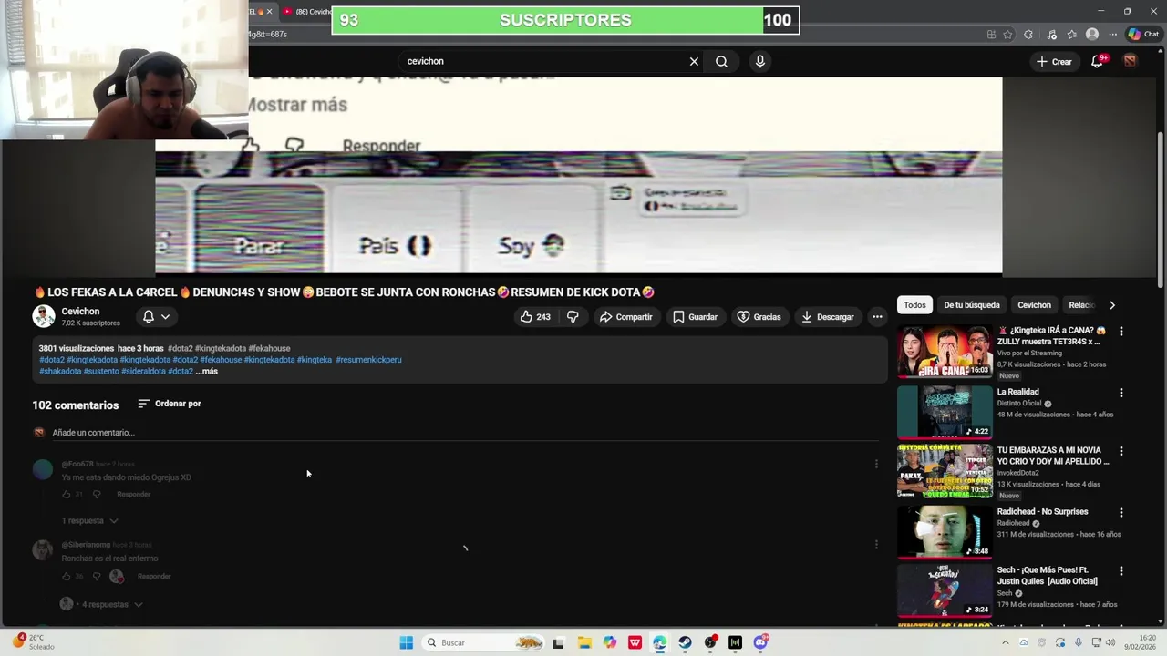Viewport: 1167px width, 656px height.
Task: Open Copilot Chat in Edge
Action: [1143, 35]
